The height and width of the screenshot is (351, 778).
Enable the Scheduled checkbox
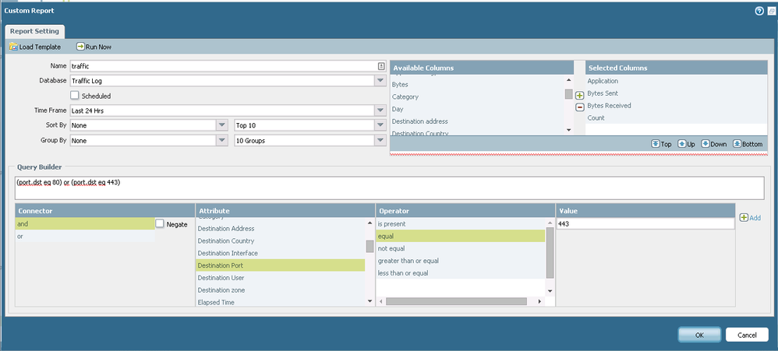[x=75, y=96]
